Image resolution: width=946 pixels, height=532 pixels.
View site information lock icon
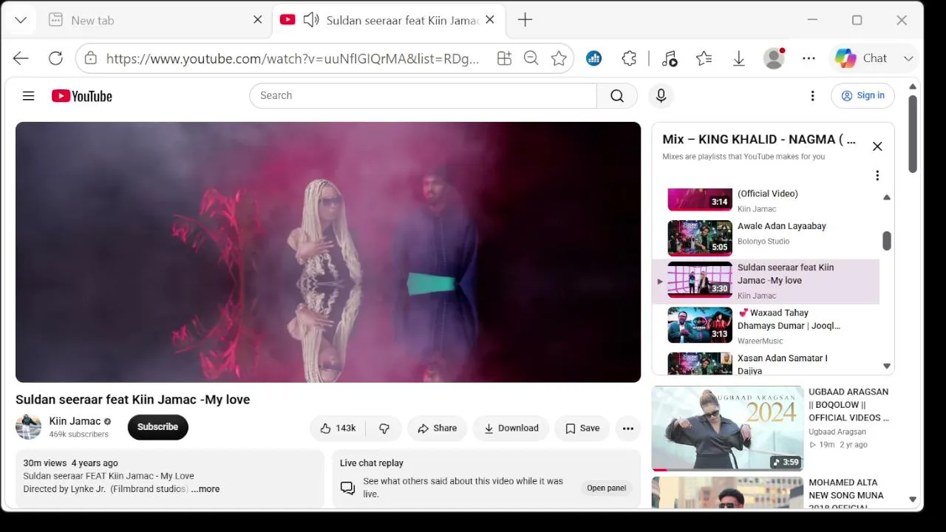point(90,58)
